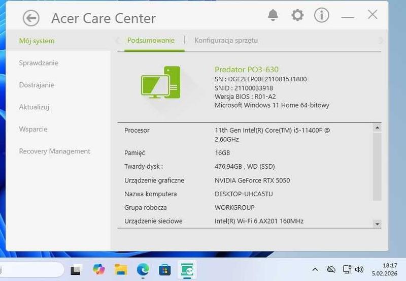Open Dostrajanie in the sidebar
This screenshot has width=406, height=281.
37,85
